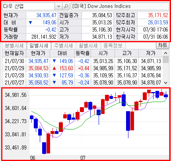171x161 pixels.
Task: Switch to the 분별시세 tab
Action: click(14, 46)
